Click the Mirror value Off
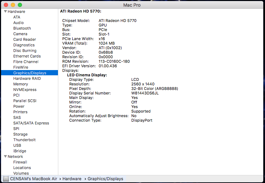Screen dimensions: 265x183 tap(134, 102)
